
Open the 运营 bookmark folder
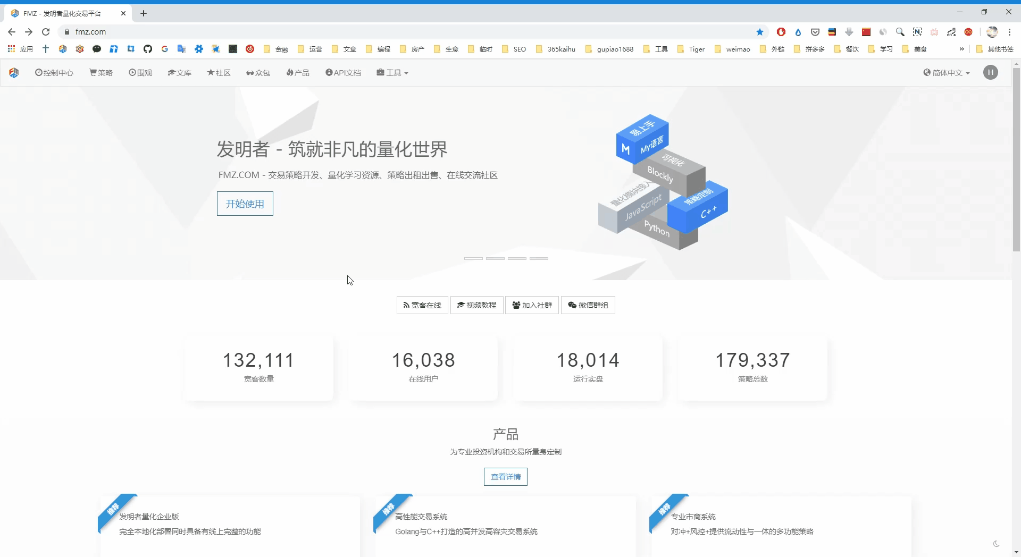310,49
